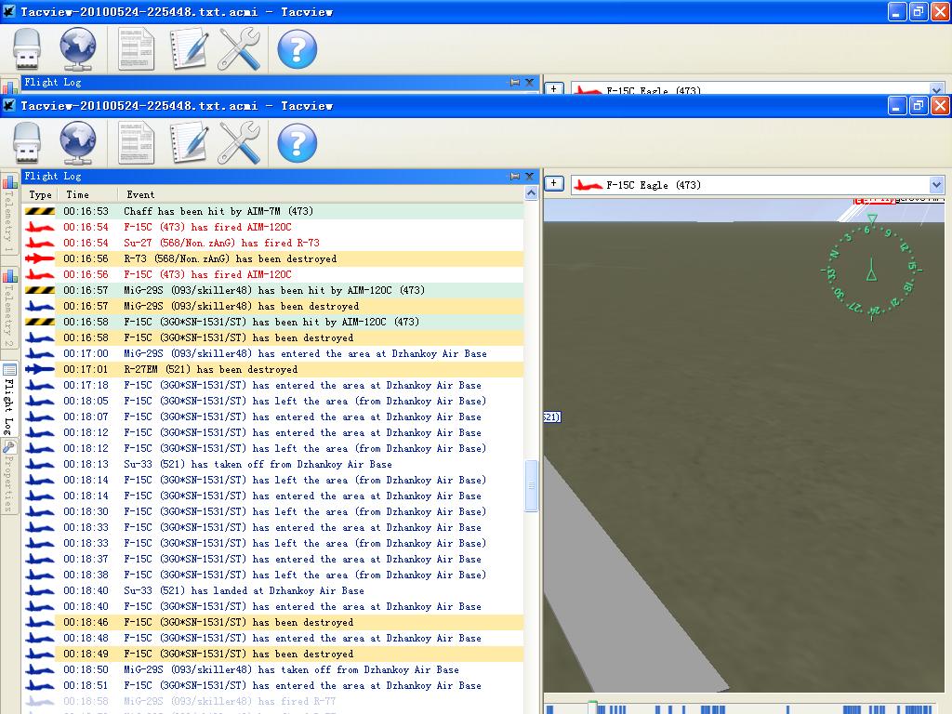The width and height of the screenshot is (952, 714).
Task: Select 'Chaff has been hit by AIM-7M (473)' row
Action: (273, 211)
